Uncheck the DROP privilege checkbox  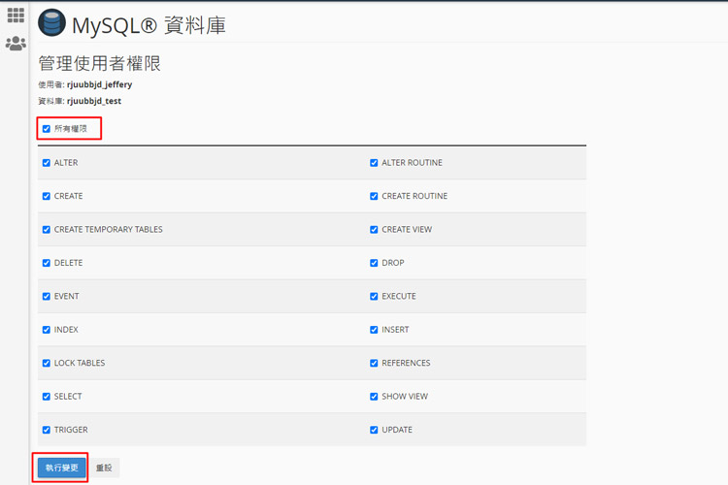tap(374, 263)
